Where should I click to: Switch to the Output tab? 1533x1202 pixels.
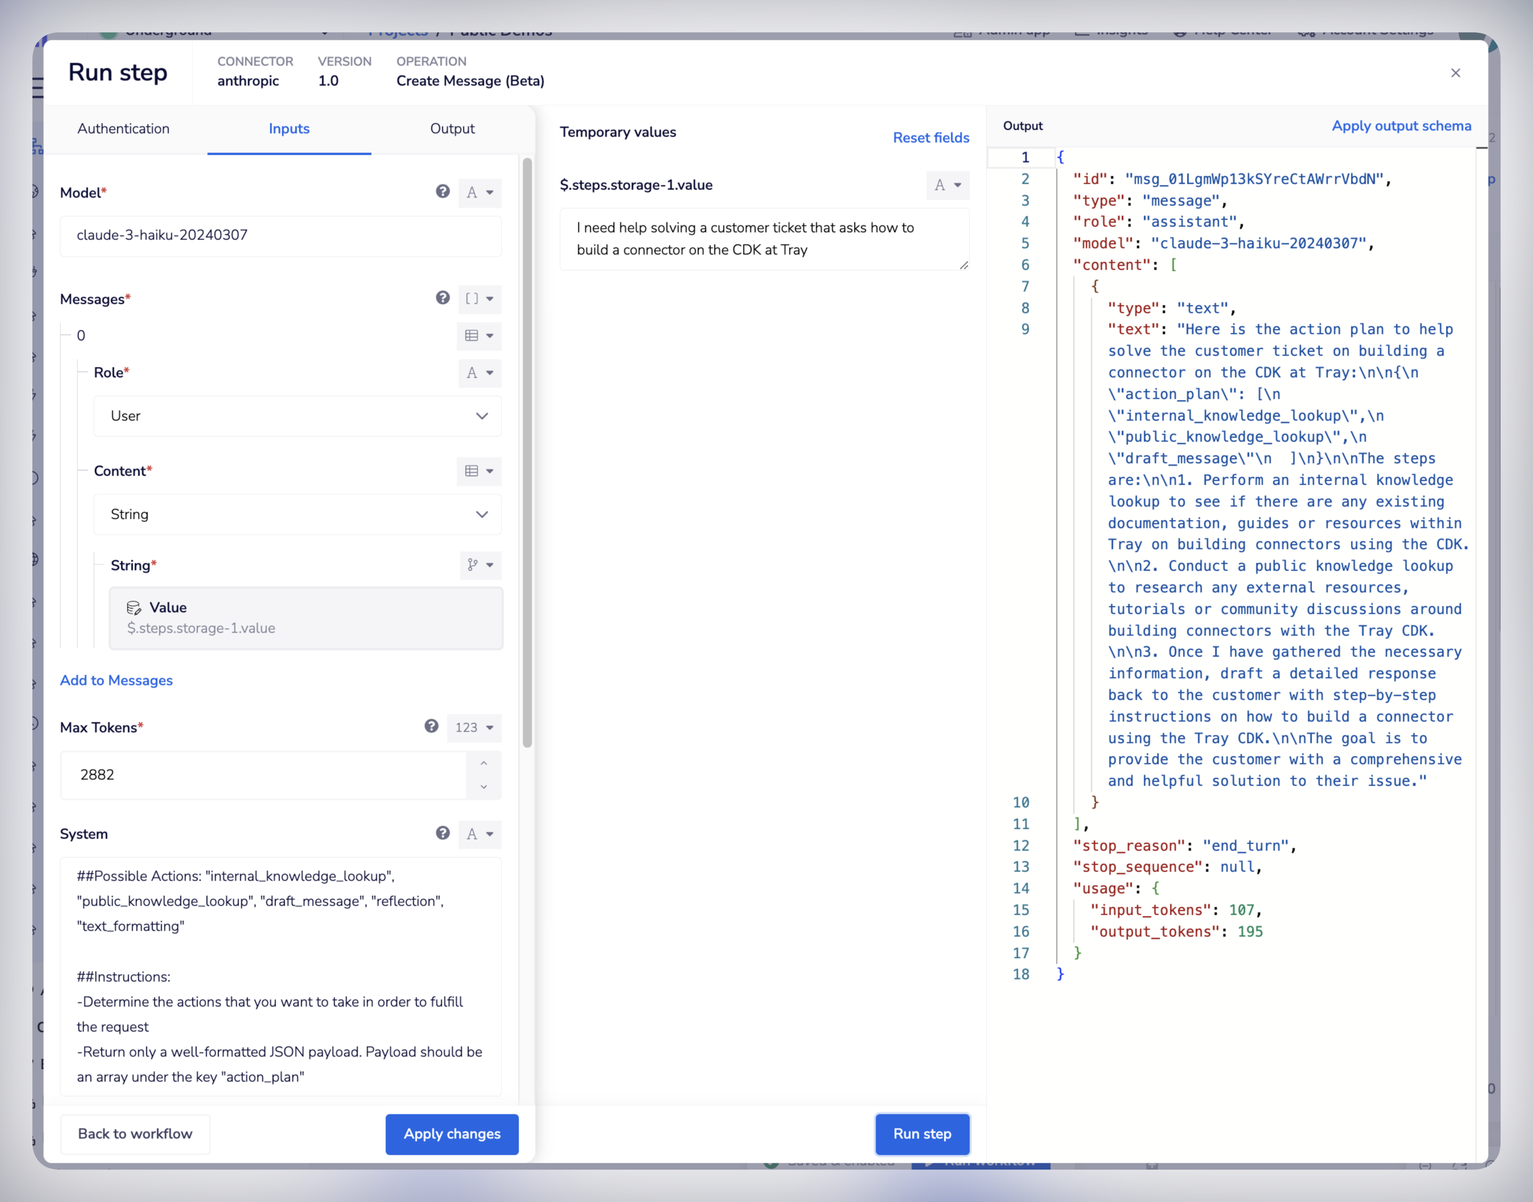452,129
